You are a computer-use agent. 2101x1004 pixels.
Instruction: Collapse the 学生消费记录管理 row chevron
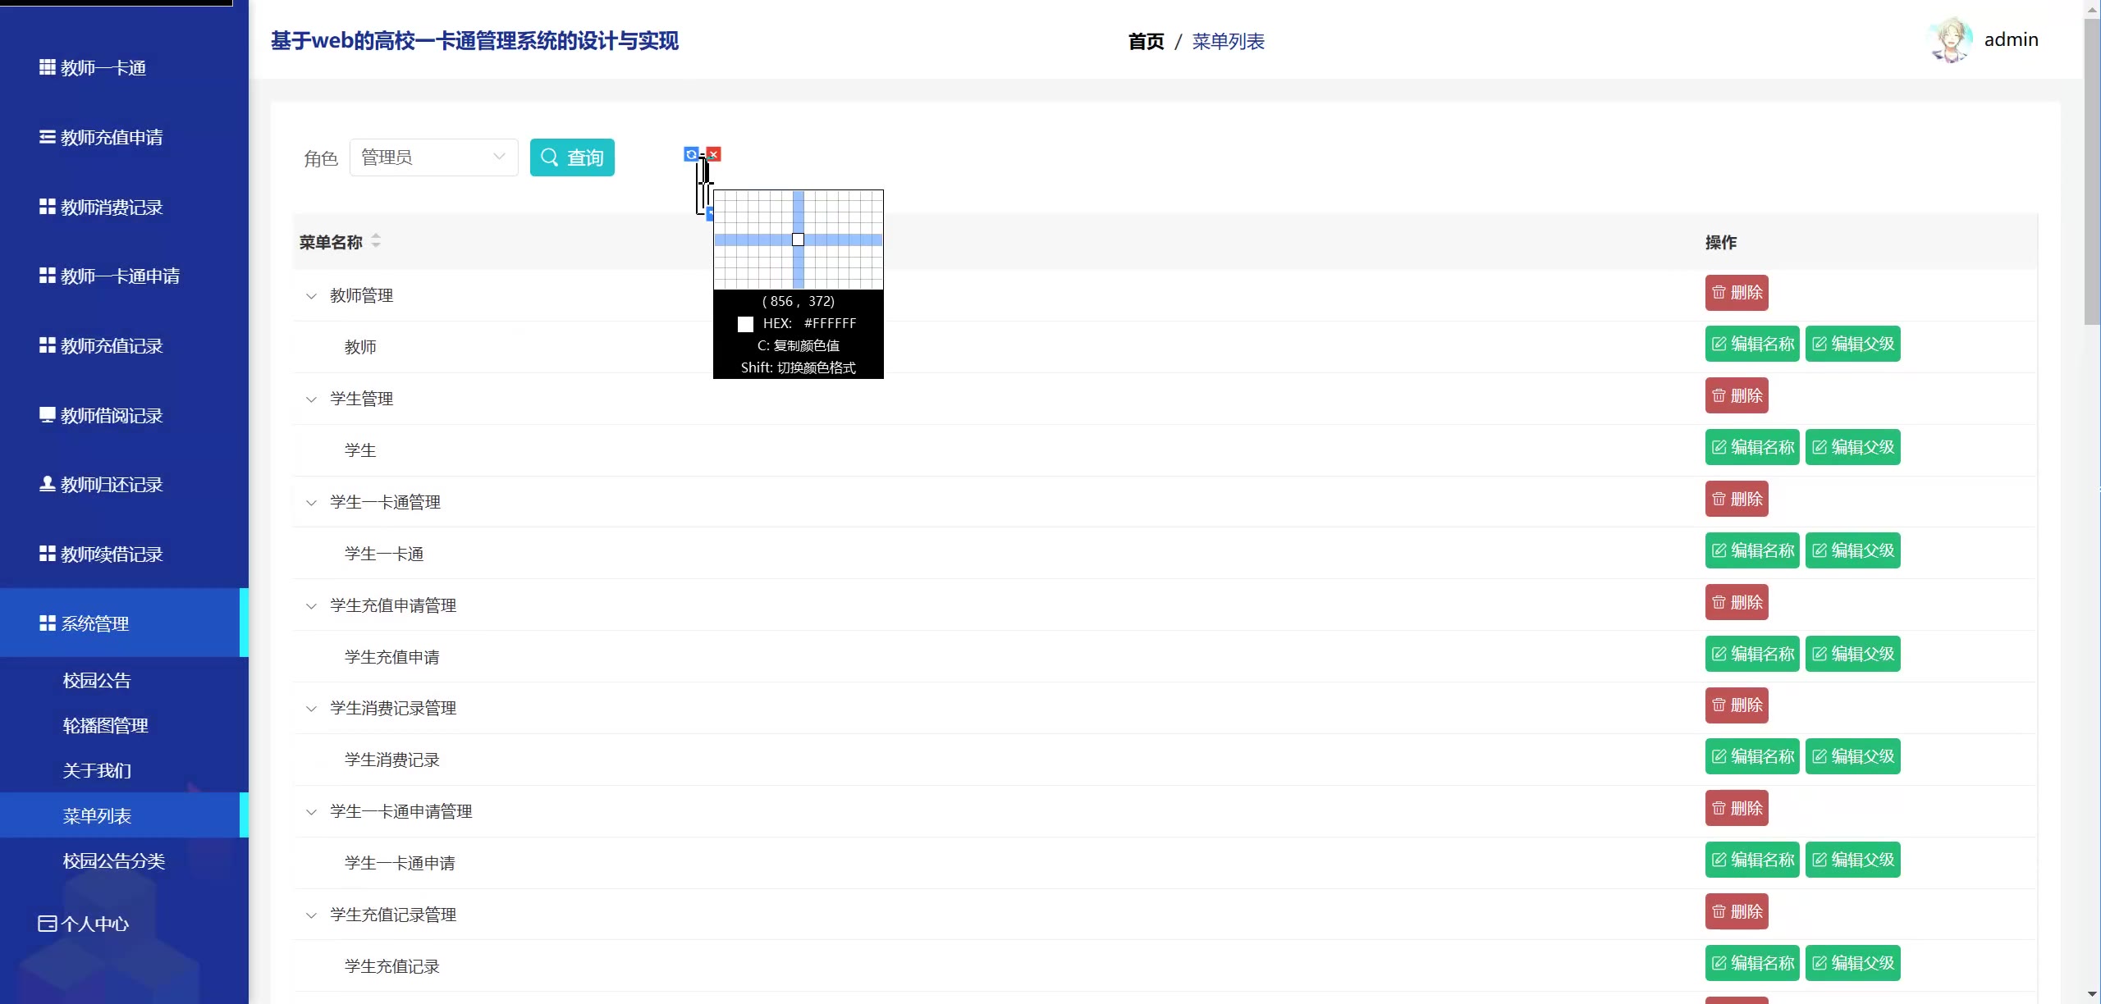click(311, 709)
